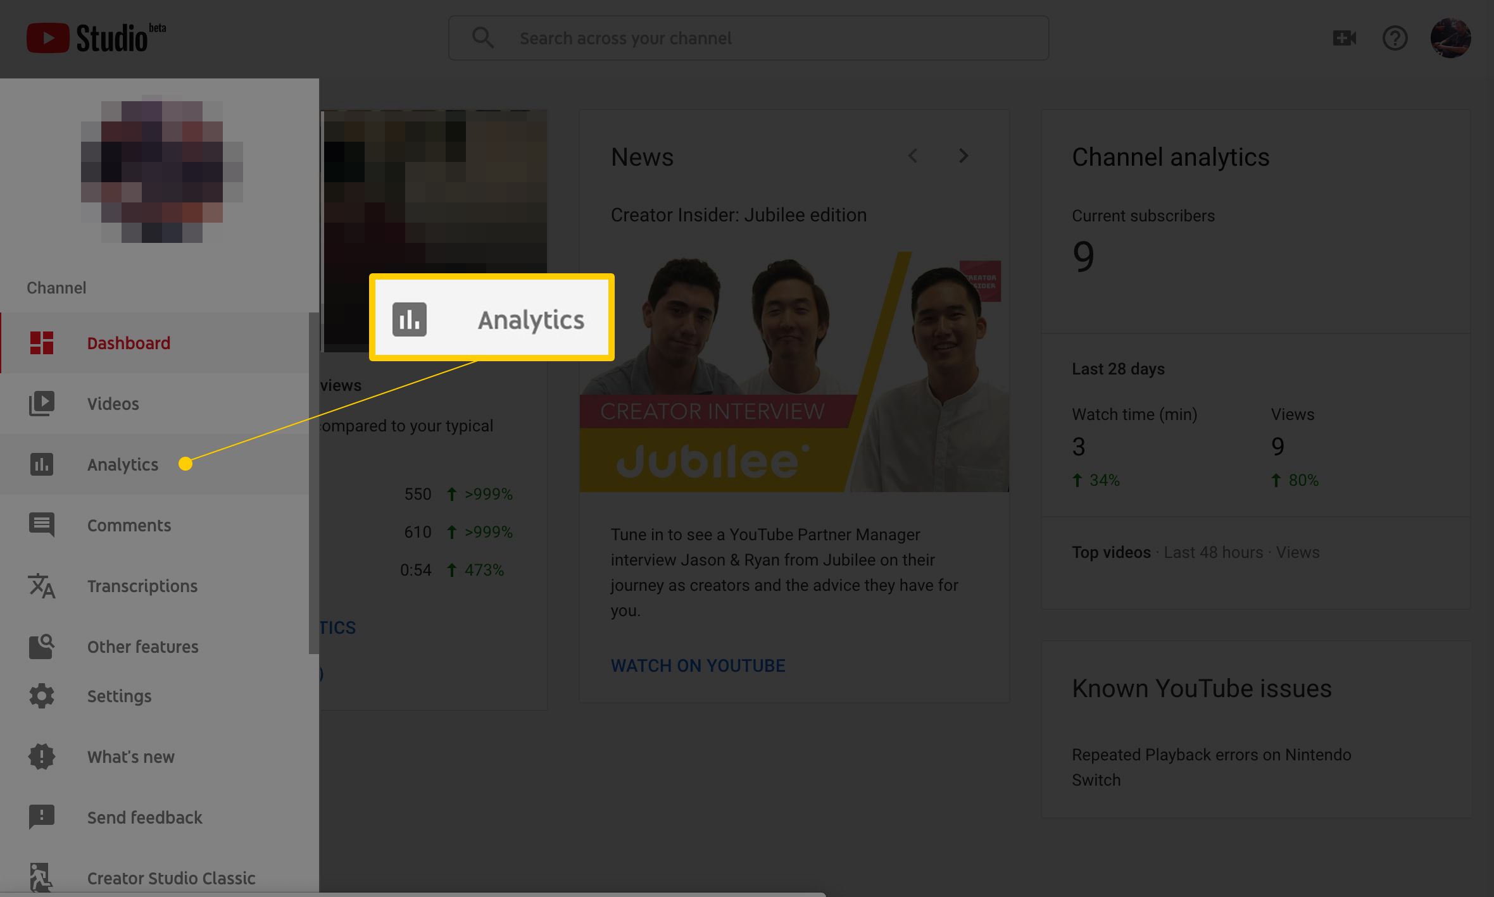
Task: Click the What's new alert icon
Action: [x=42, y=755]
